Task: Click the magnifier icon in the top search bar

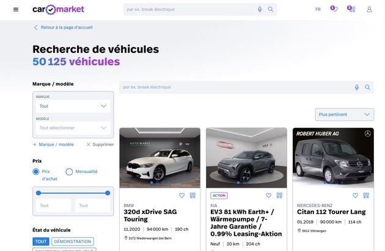Action: coord(270,9)
